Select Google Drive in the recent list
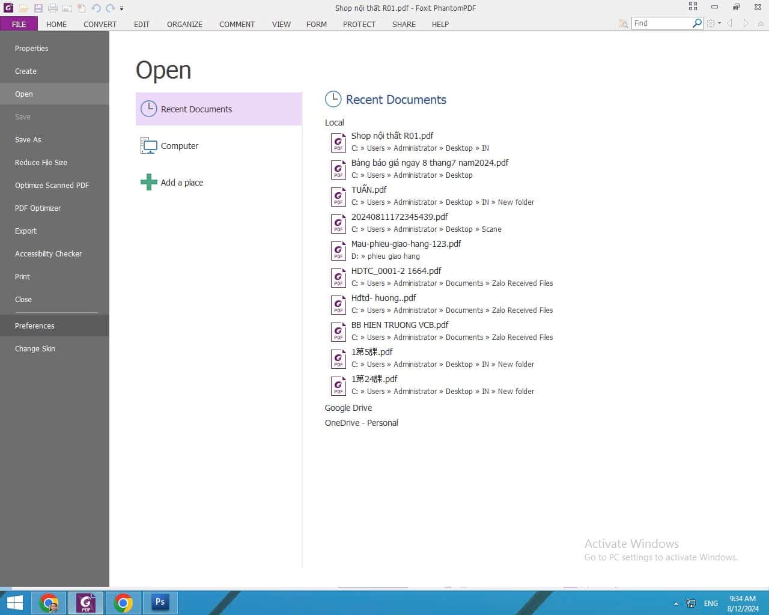The width and height of the screenshot is (769, 615). click(348, 408)
